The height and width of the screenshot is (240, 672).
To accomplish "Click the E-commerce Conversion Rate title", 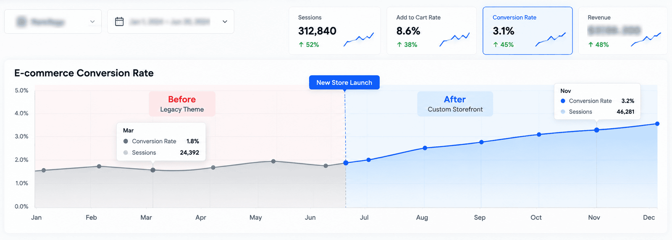I will click(84, 73).
